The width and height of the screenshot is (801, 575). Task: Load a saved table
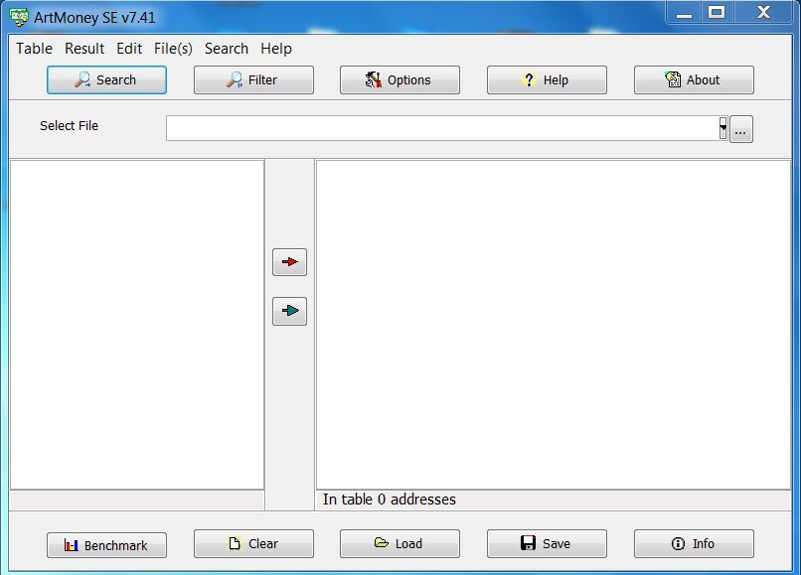click(x=400, y=543)
